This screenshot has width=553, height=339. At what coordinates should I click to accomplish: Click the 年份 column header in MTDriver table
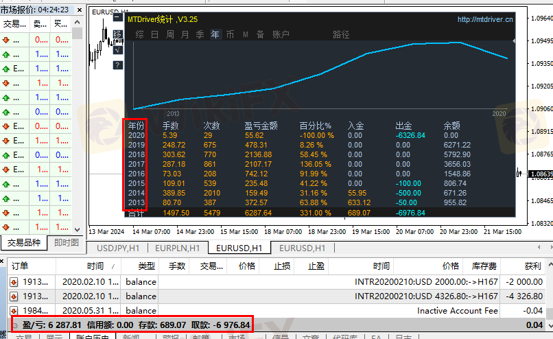[136, 126]
